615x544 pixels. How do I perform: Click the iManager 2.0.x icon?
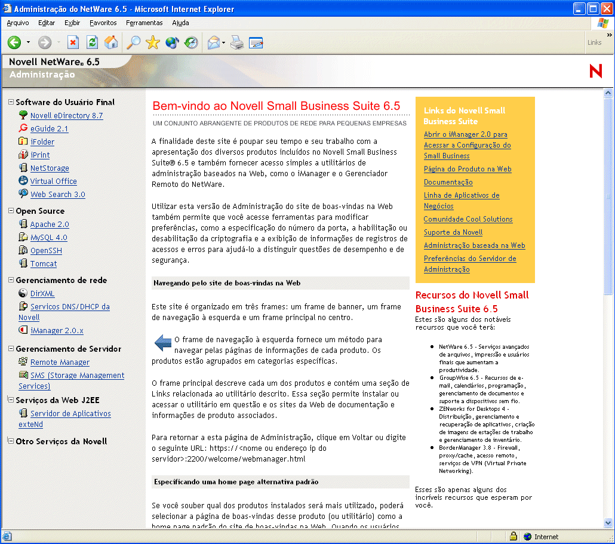pos(23,330)
